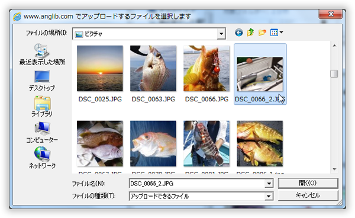Open ライブラリ in the places bar
This screenshot has width=355, height=218.
click(x=42, y=107)
